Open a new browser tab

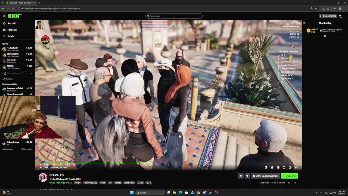(x=40, y=3)
